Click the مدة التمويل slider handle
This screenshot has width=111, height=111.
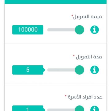(80, 70)
